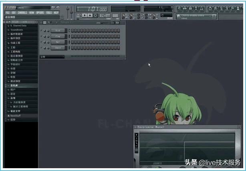
Task: Toggle first step of Hat row
Action: 73,42
